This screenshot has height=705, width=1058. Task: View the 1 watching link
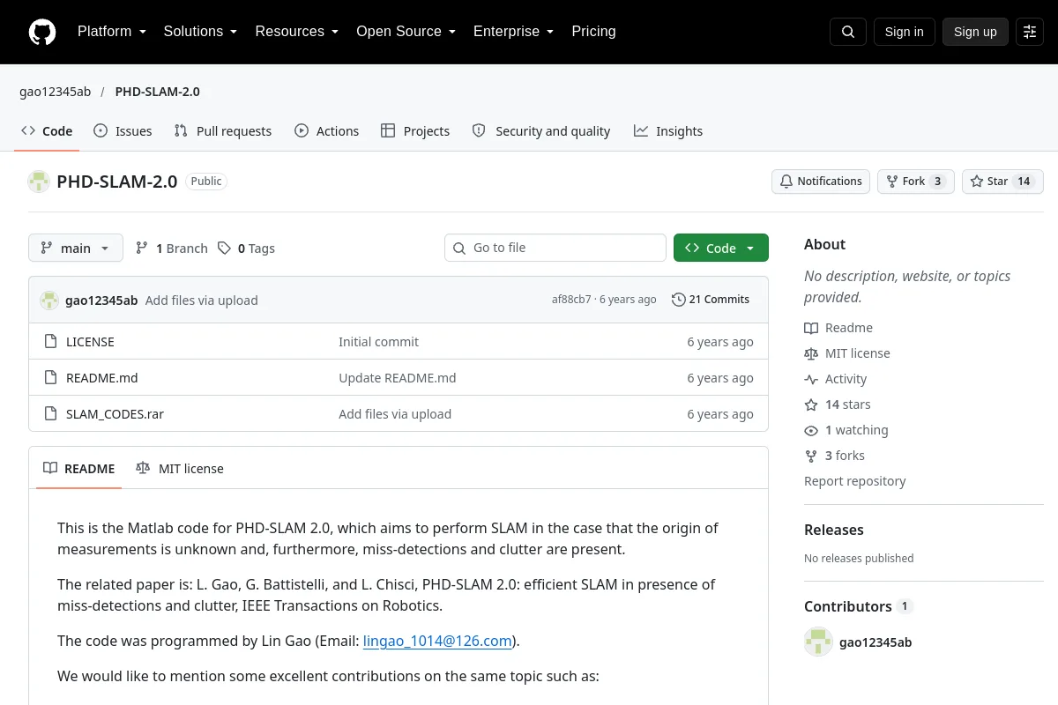[x=846, y=430]
